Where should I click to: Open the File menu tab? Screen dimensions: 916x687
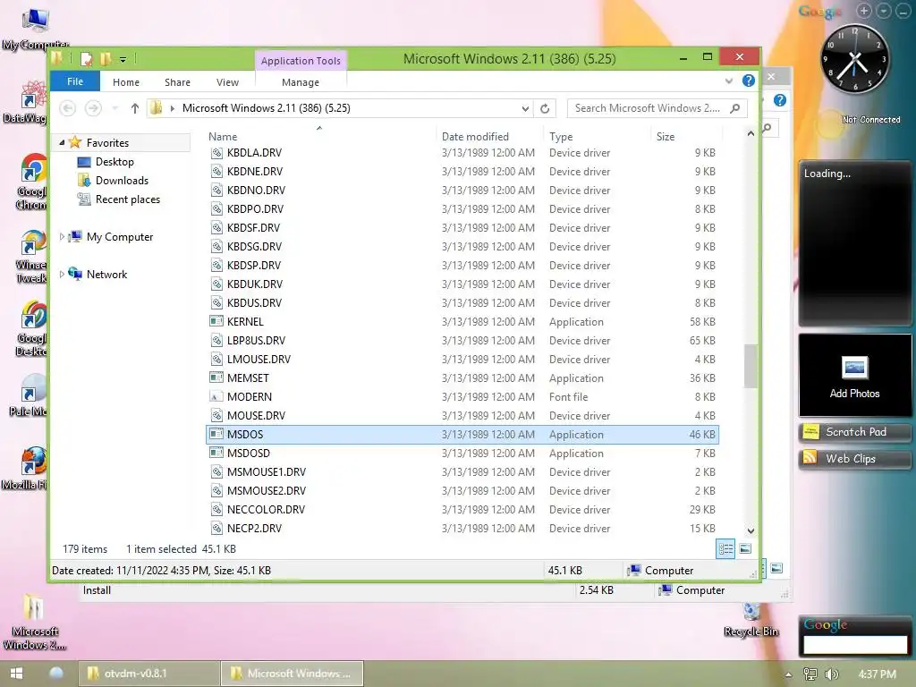coord(75,81)
